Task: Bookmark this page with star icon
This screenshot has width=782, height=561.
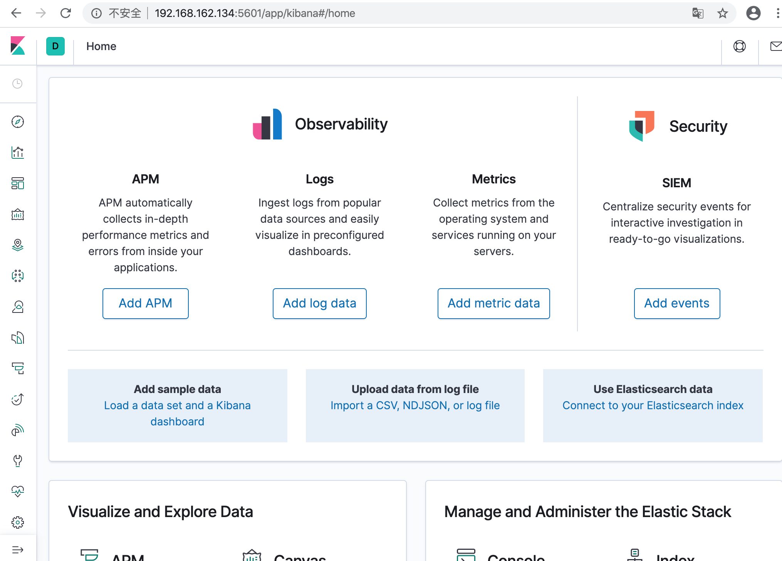Action: point(723,13)
